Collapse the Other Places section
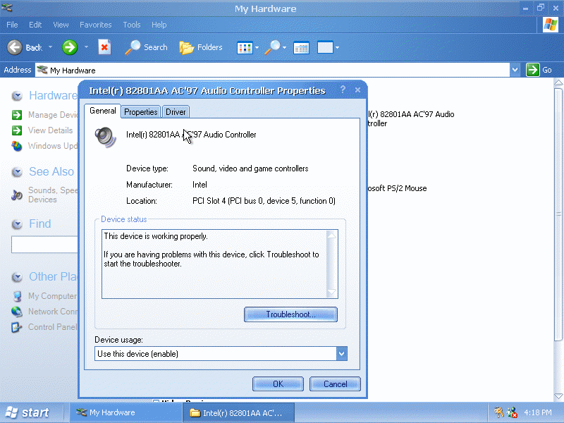Screen dimensions: 564x423 click(x=17, y=277)
